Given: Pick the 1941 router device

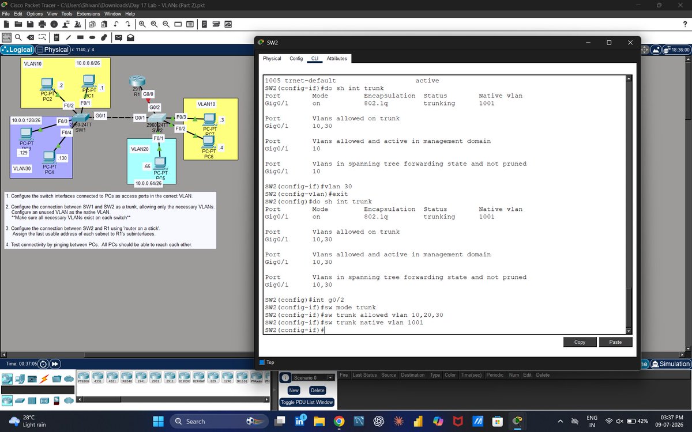Looking at the screenshot, I should pyautogui.click(x=141, y=378).
